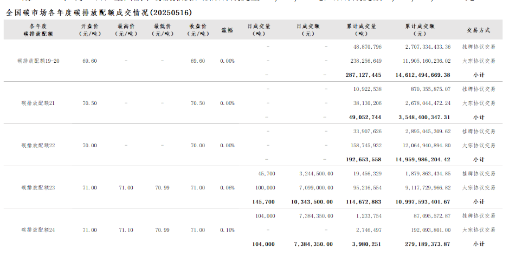Select the 最高价 column header
Viewport: 509px width, 262px height.
point(126,30)
